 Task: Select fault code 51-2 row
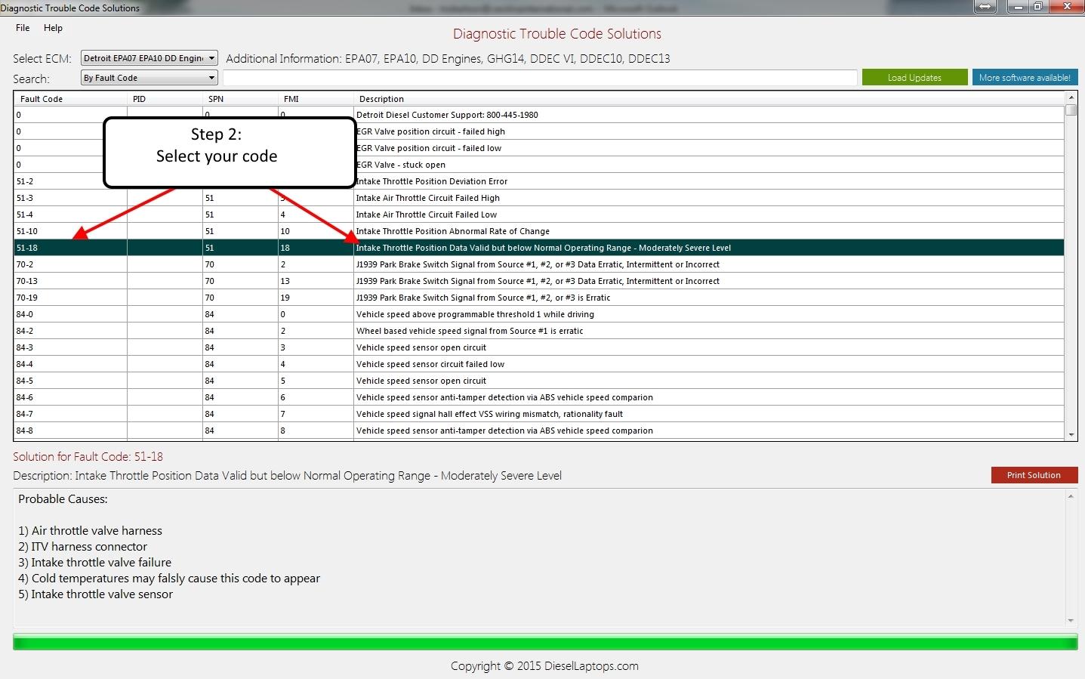pyautogui.click(x=539, y=181)
